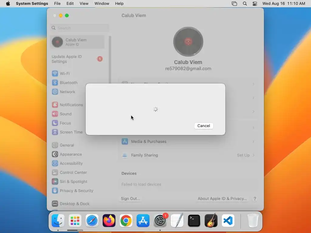Click the sidebar Search field
The height and width of the screenshot is (233, 311).
point(80,28)
